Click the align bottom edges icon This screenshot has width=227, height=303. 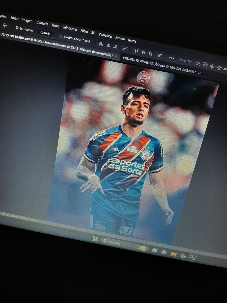150,54
